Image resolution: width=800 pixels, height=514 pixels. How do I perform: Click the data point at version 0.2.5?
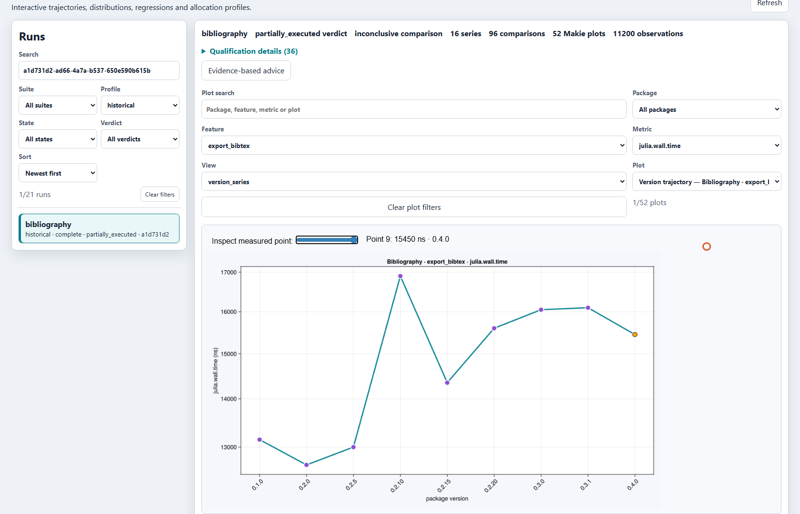click(x=353, y=447)
